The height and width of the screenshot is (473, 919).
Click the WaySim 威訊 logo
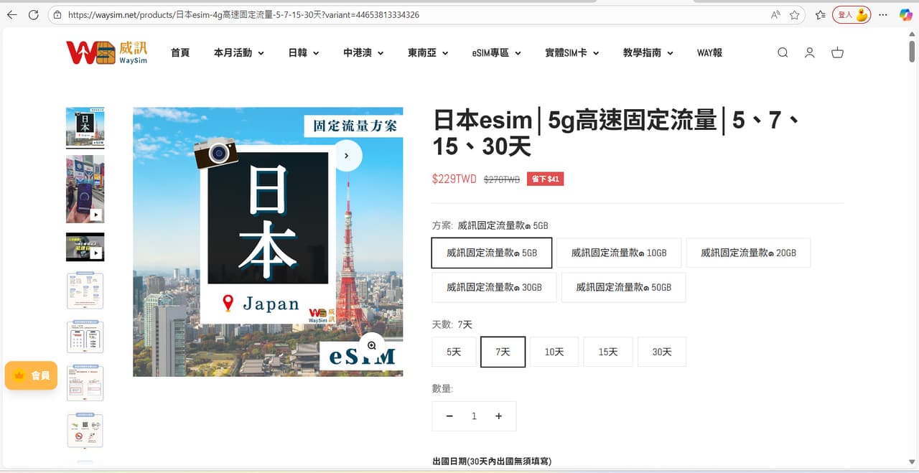pyautogui.click(x=107, y=52)
